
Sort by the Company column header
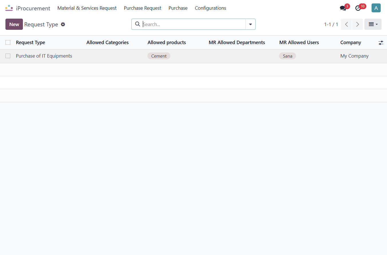point(351,42)
